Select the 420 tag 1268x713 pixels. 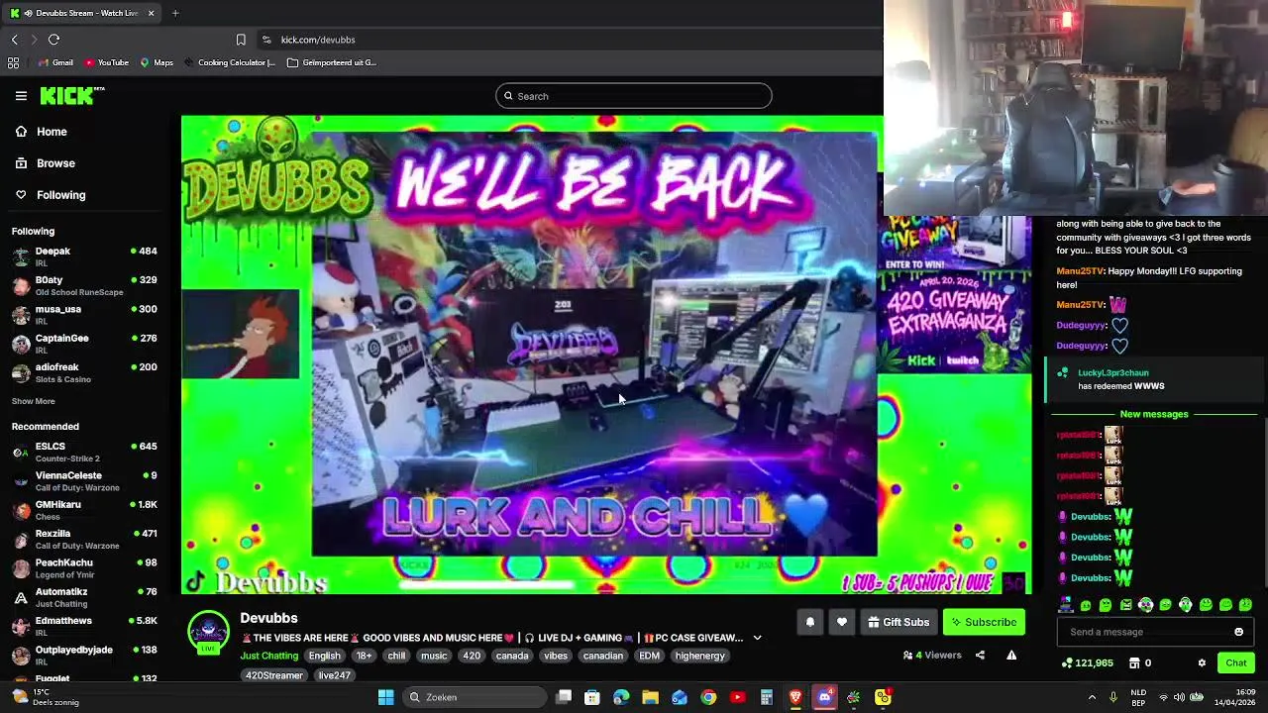coord(472,656)
